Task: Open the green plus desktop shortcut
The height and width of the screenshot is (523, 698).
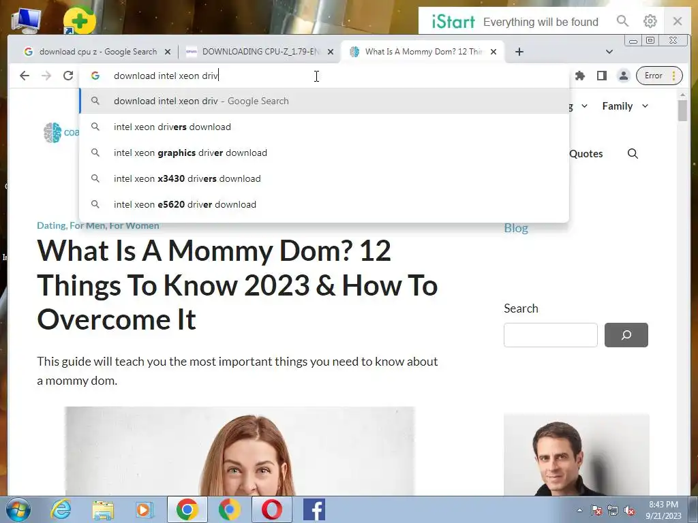Action: point(79,20)
